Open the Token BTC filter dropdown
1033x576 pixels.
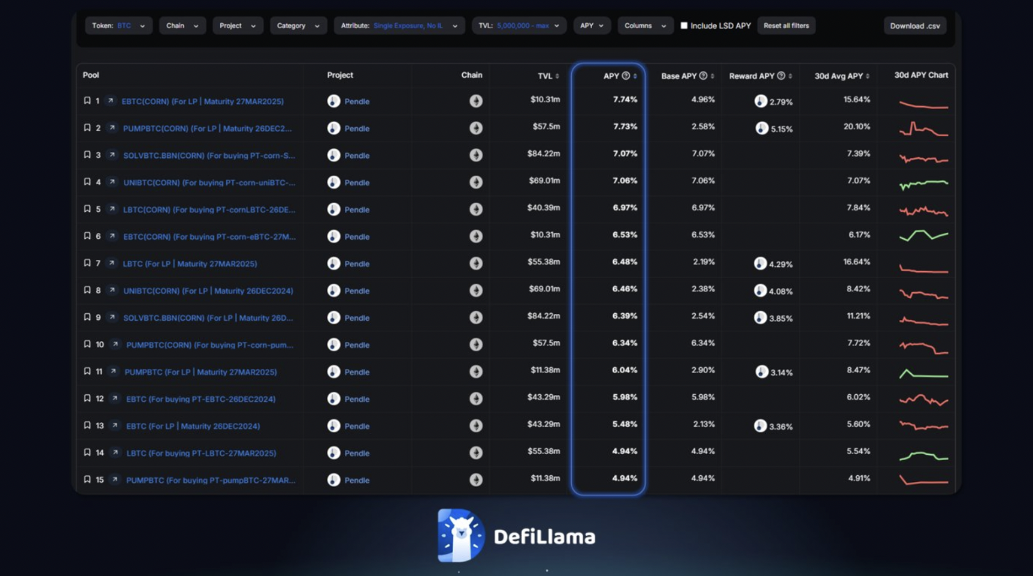[x=119, y=26]
